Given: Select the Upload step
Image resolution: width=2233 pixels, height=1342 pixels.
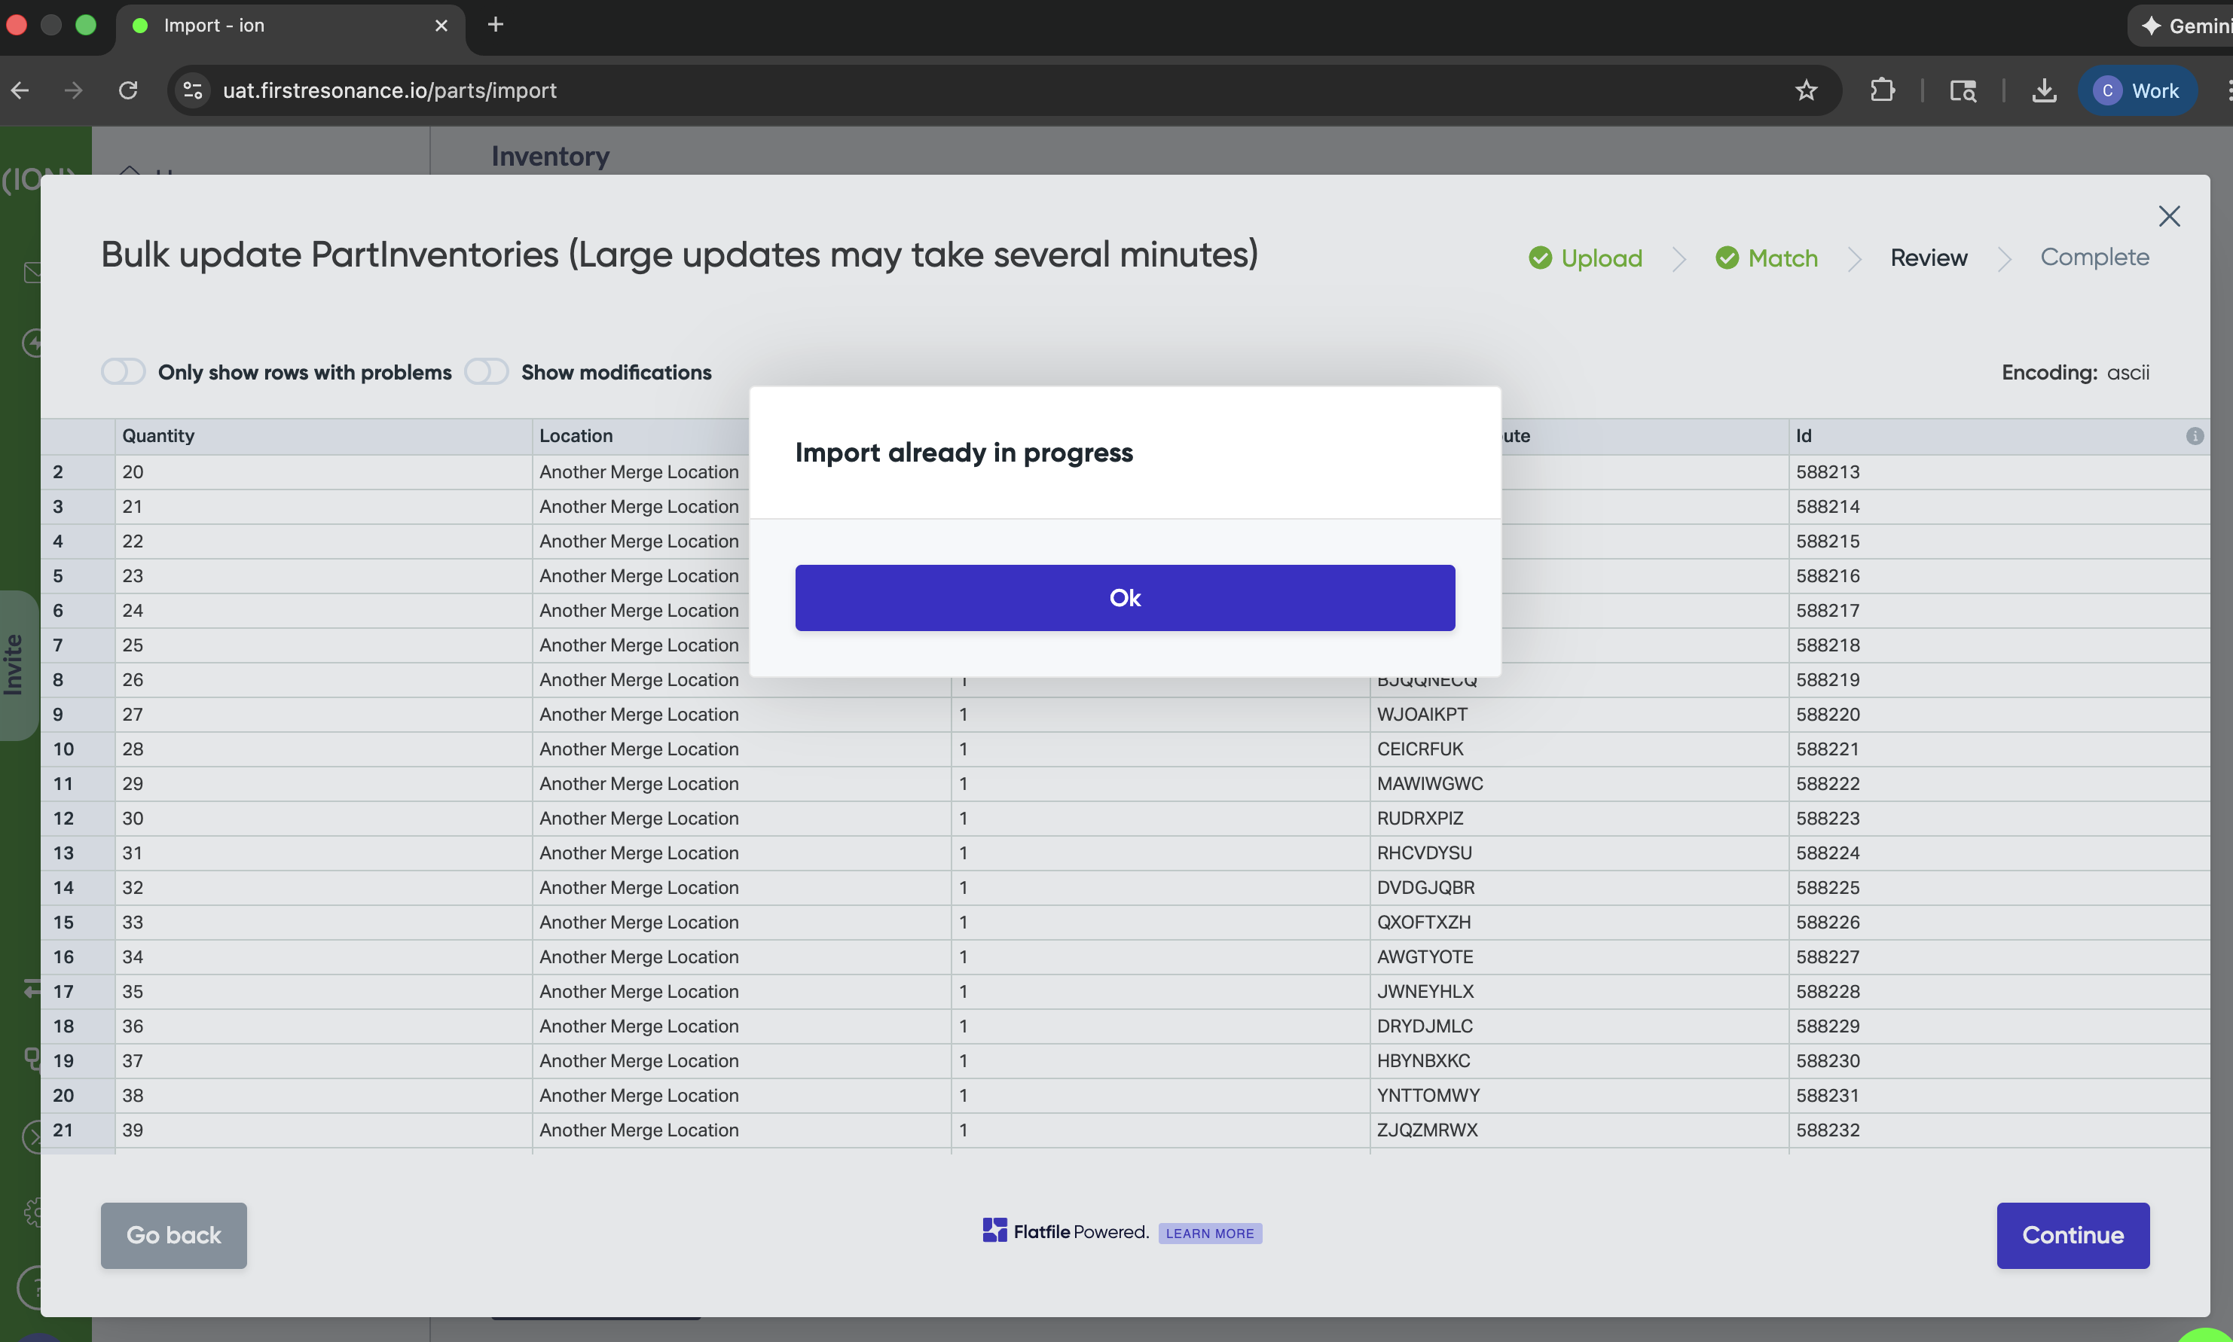Looking at the screenshot, I should pyautogui.click(x=1585, y=258).
